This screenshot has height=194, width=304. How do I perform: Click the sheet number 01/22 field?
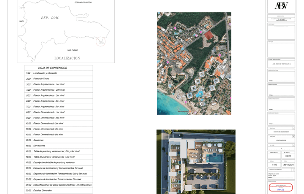[x=288, y=156]
